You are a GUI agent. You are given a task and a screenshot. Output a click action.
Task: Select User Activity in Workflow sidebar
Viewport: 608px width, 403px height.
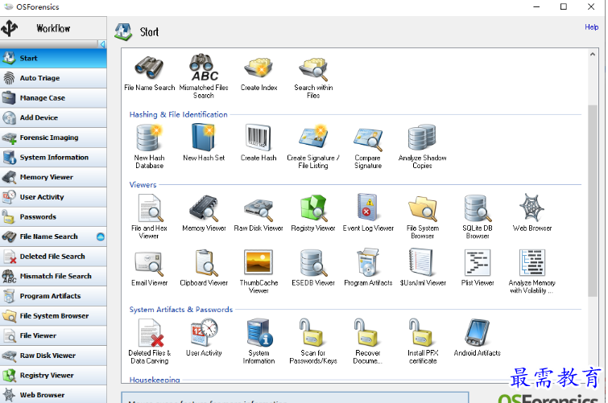pos(53,197)
